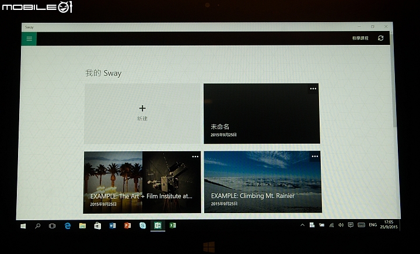
Task: Click the battery status tray icon
Action: (x=321, y=225)
